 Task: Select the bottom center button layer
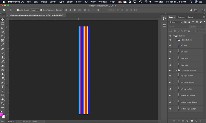click(x=188, y=102)
